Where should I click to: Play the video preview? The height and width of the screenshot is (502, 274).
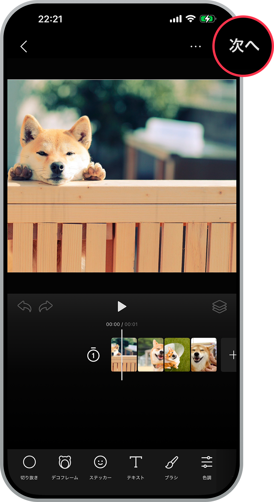click(x=122, y=306)
